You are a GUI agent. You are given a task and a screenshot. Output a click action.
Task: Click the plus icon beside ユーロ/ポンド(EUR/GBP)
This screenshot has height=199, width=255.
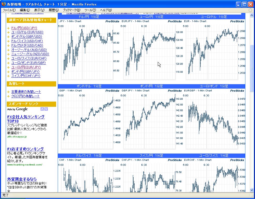click(x=9, y=63)
